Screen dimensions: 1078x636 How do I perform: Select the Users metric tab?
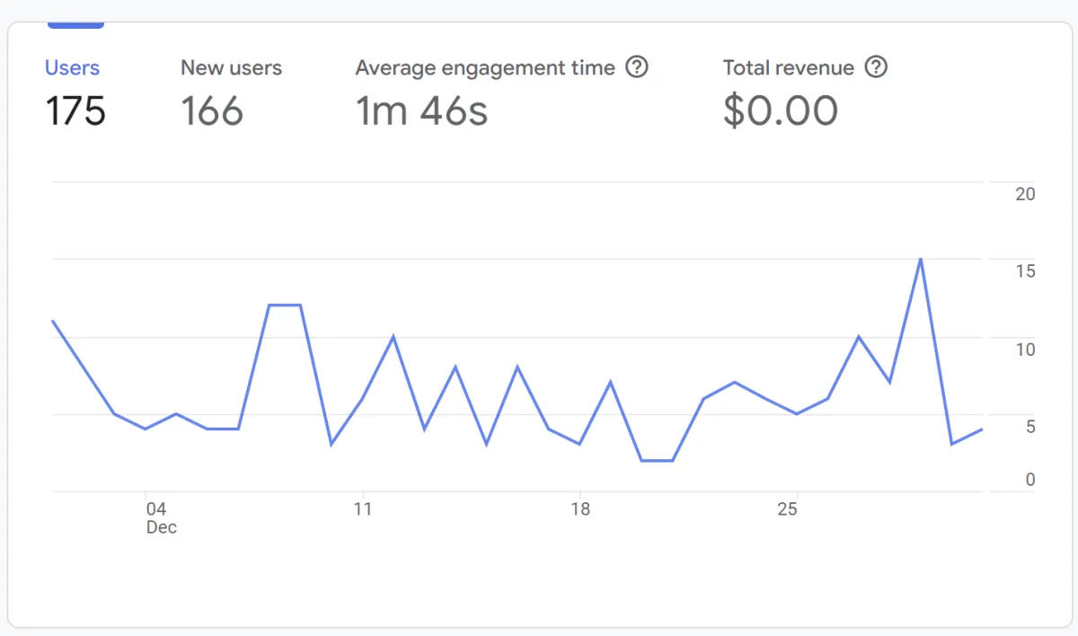[73, 68]
